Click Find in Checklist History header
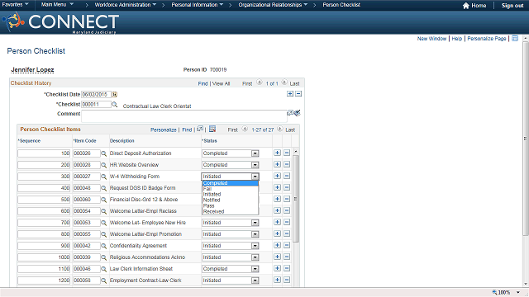Screen dimensions: 529x297 click(x=203, y=83)
